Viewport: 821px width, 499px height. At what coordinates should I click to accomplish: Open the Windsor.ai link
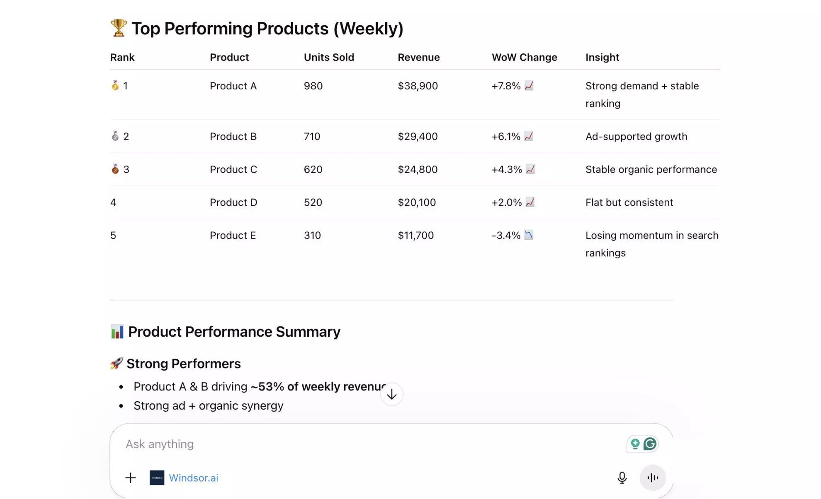[x=194, y=477]
